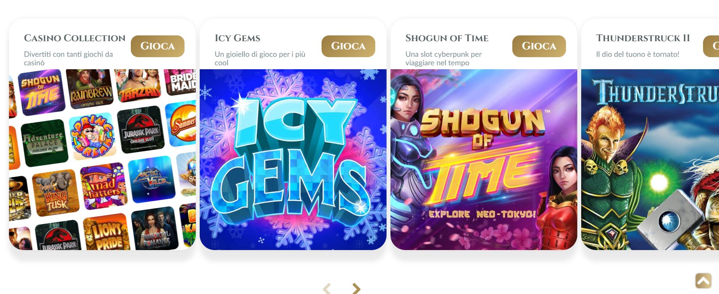Select the Arctic Valor game icon
This screenshot has width=719, height=294.
tap(152, 179)
